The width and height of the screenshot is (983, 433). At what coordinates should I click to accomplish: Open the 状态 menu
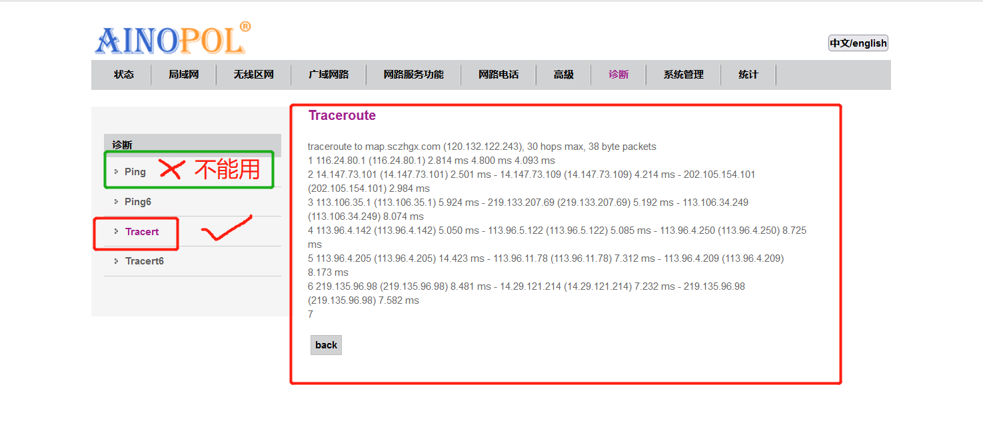click(x=124, y=75)
